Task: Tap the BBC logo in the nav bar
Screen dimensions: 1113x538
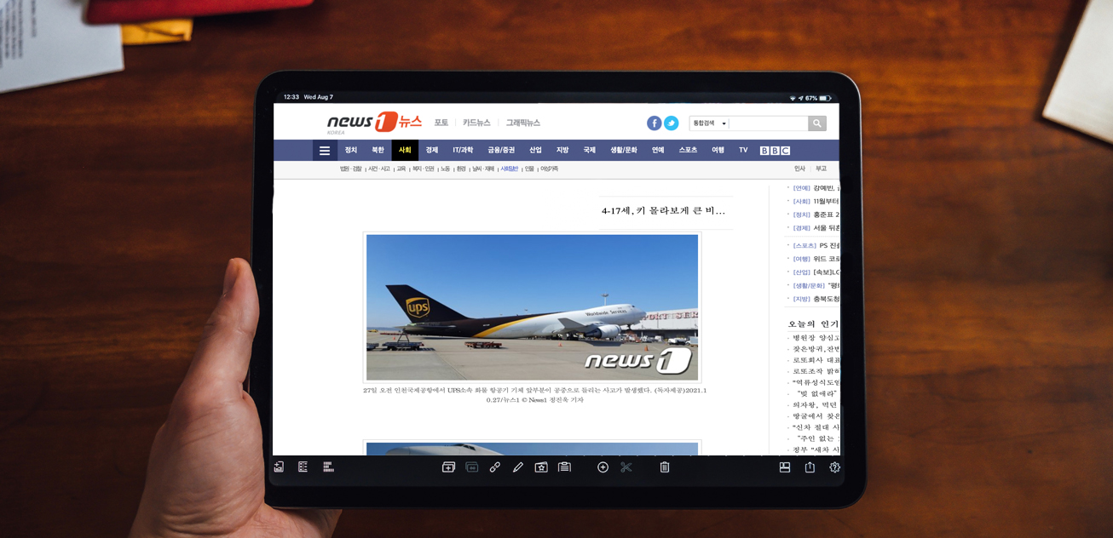Action: [x=775, y=151]
